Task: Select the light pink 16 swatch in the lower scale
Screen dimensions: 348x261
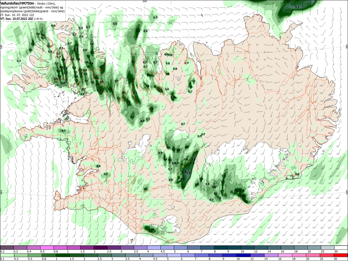Action: [x=285, y=255]
